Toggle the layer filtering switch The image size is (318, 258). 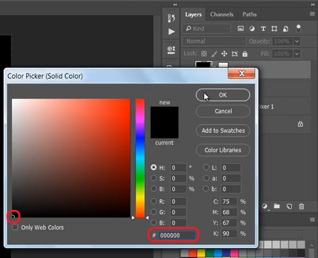[298, 29]
